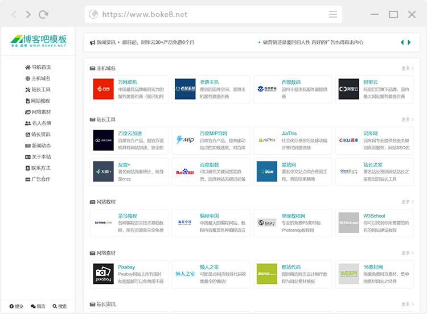Open 网站教程 sidebar menu item
The image size is (427, 314).
click(x=38, y=101)
